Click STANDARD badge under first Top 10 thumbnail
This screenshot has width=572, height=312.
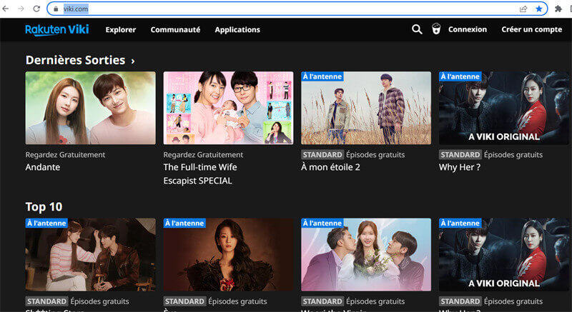[x=46, y=301]
